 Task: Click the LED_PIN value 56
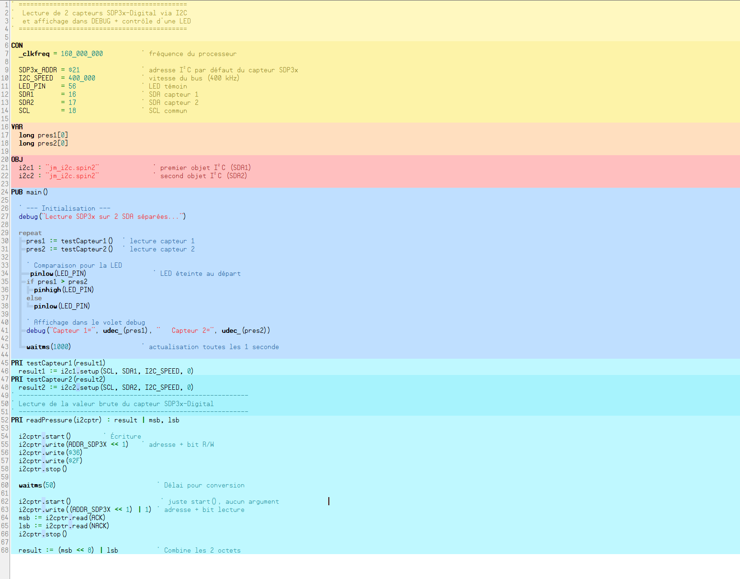[72, 86]
